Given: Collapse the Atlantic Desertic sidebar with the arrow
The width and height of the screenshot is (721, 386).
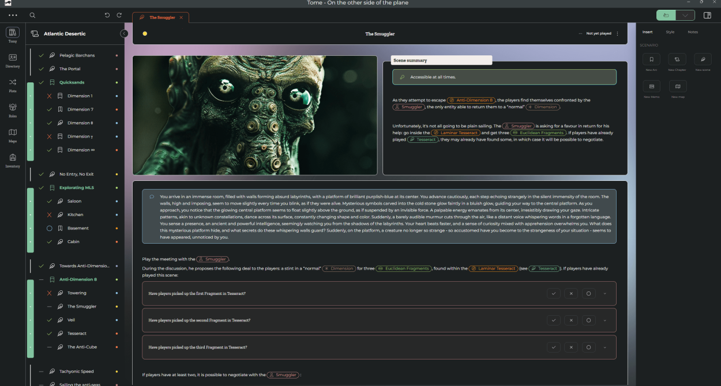Looking at the screenshot, I should pyautogui.click(x=125, y=33).
